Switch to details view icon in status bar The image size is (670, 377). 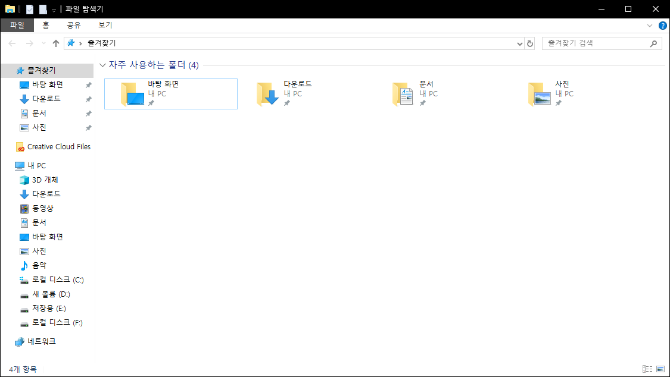tap(647, 369)
